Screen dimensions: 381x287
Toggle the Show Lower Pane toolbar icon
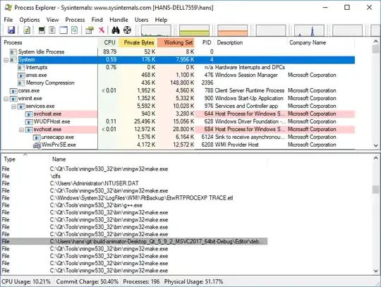[64, 30]
